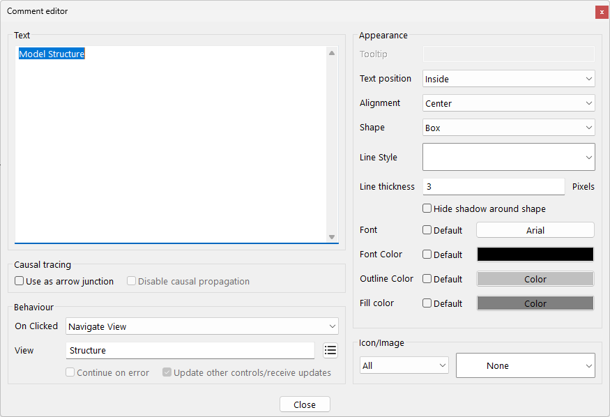This screenshot has height=417, width=610.
Task: Click the Arial font button
Action: (535, 230)
